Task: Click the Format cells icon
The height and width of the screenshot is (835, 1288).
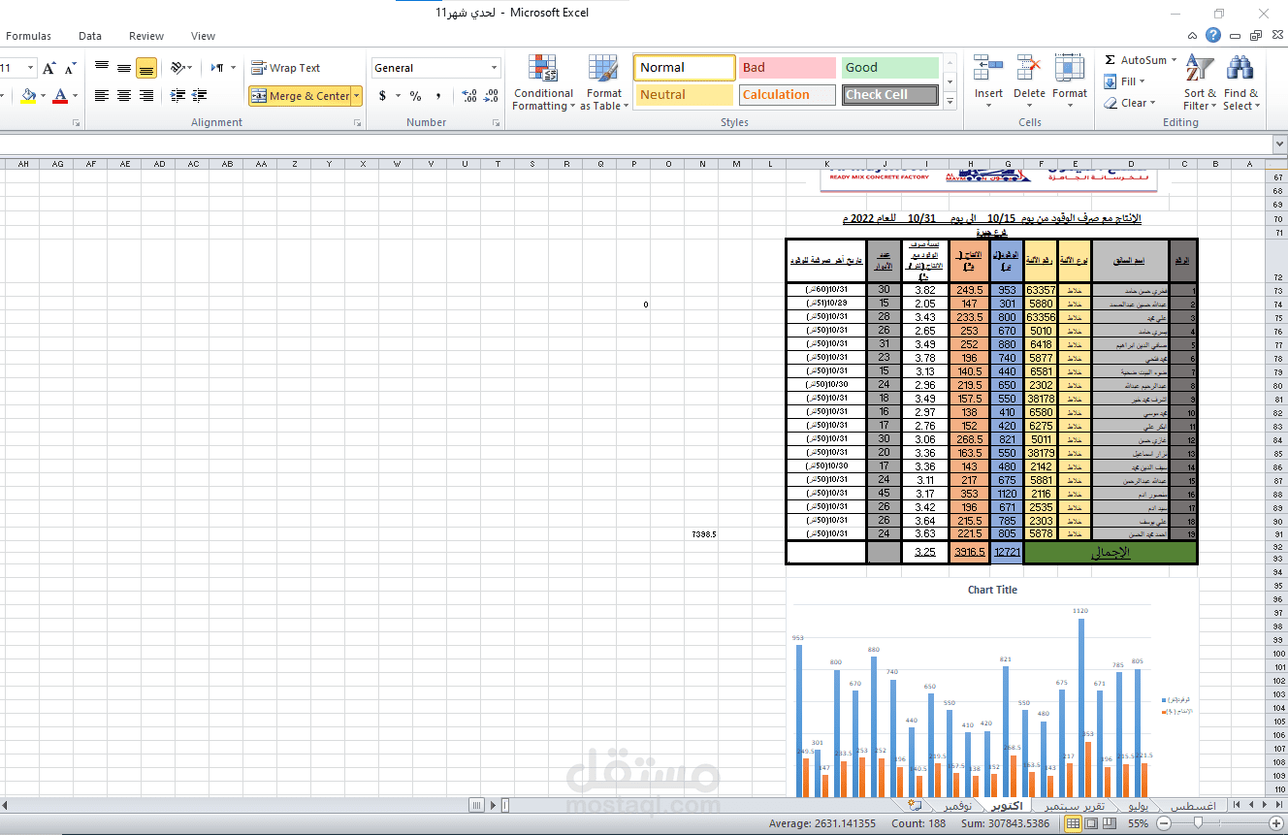Action: 1070,68
